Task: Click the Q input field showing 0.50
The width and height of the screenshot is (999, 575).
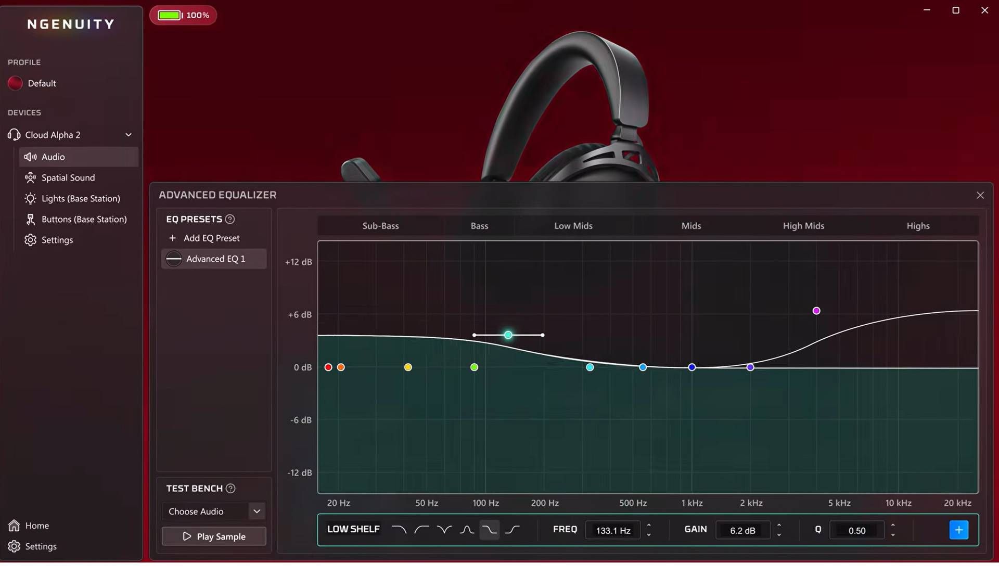Action: [x=857, y=530]
